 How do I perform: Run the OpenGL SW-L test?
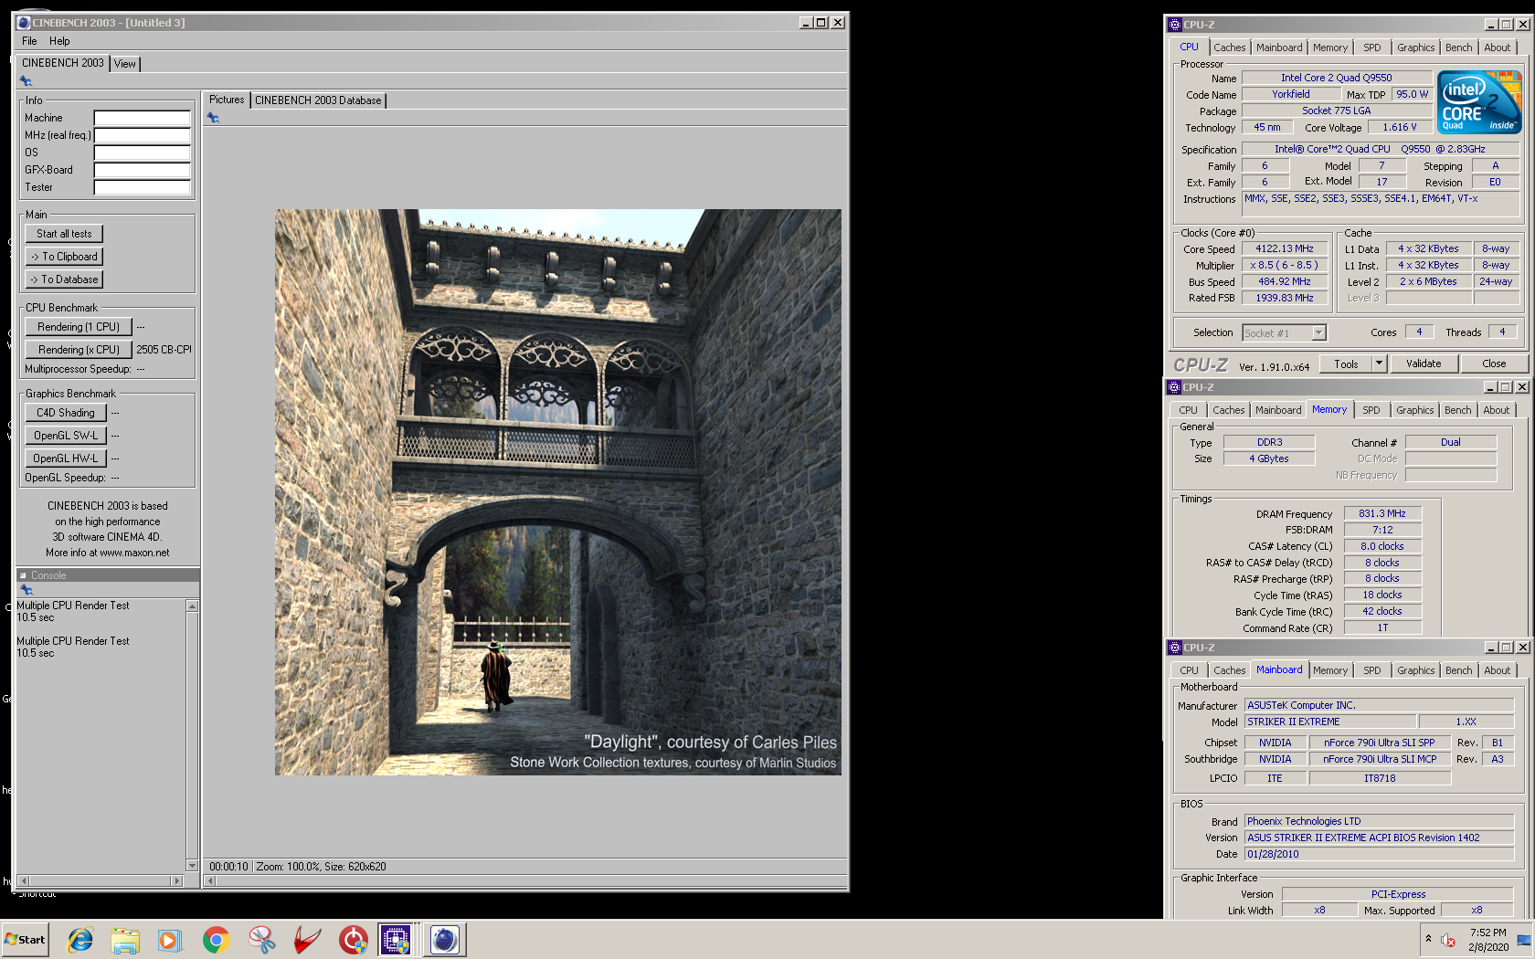point(66,436)
